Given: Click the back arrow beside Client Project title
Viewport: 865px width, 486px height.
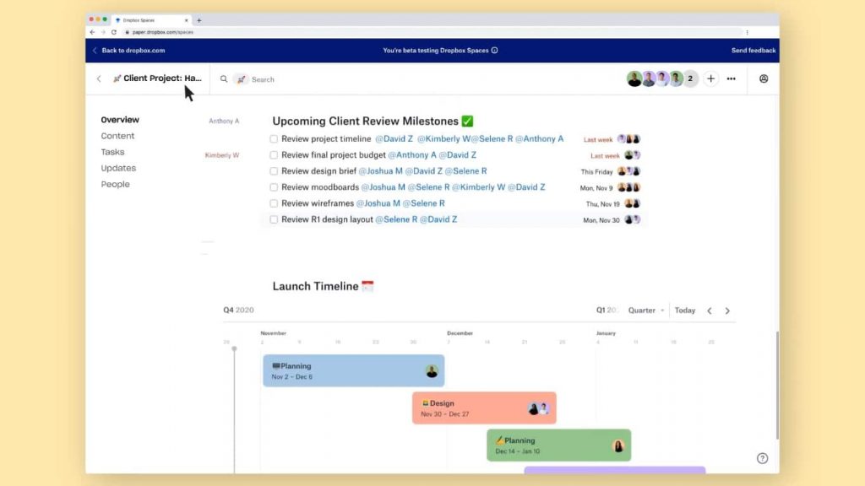Looking at the screenshot, I should click(99, 79).
